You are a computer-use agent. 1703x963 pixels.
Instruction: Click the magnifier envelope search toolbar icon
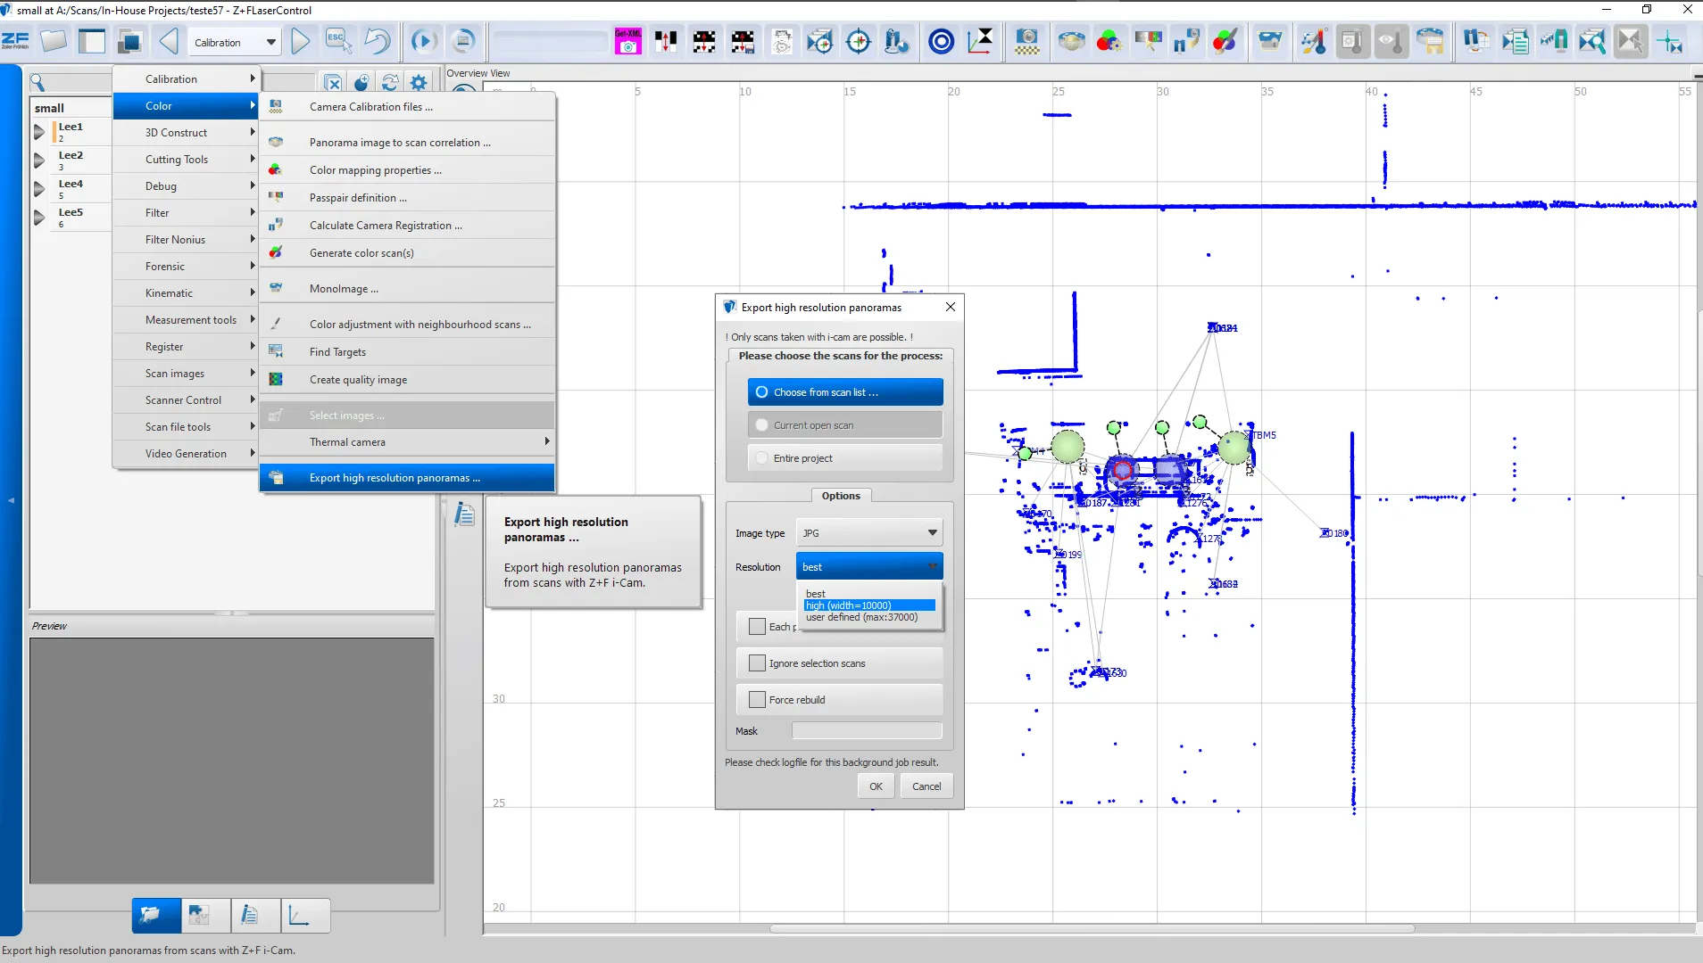click(x=1592, y=41)
